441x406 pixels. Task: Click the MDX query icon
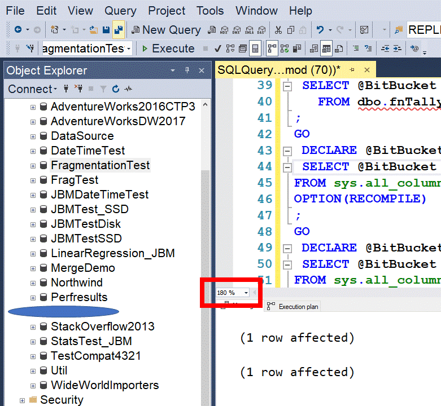point(224,30)
